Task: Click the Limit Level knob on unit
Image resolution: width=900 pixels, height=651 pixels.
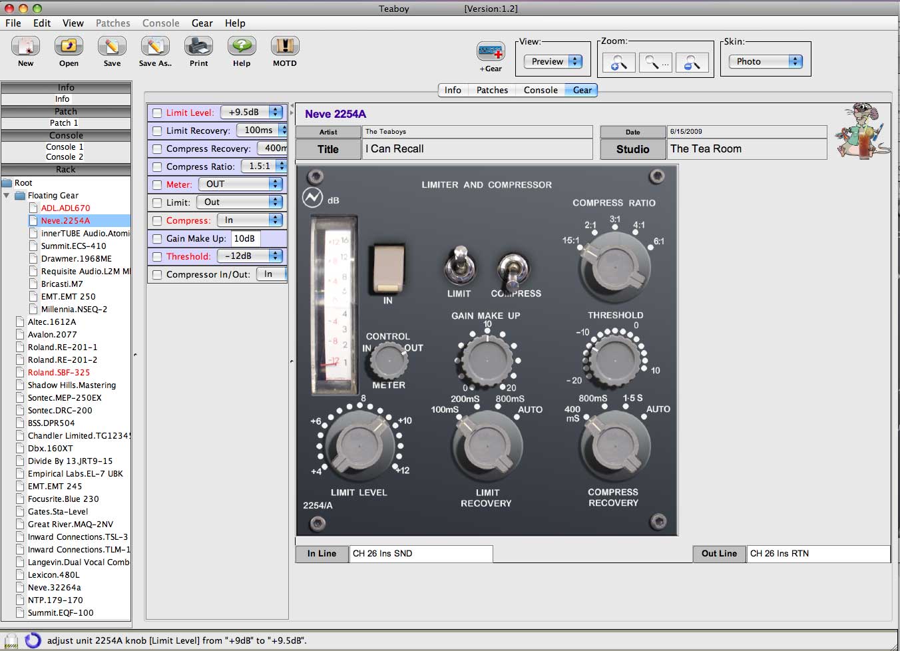Action: click(x=360, y=445)
